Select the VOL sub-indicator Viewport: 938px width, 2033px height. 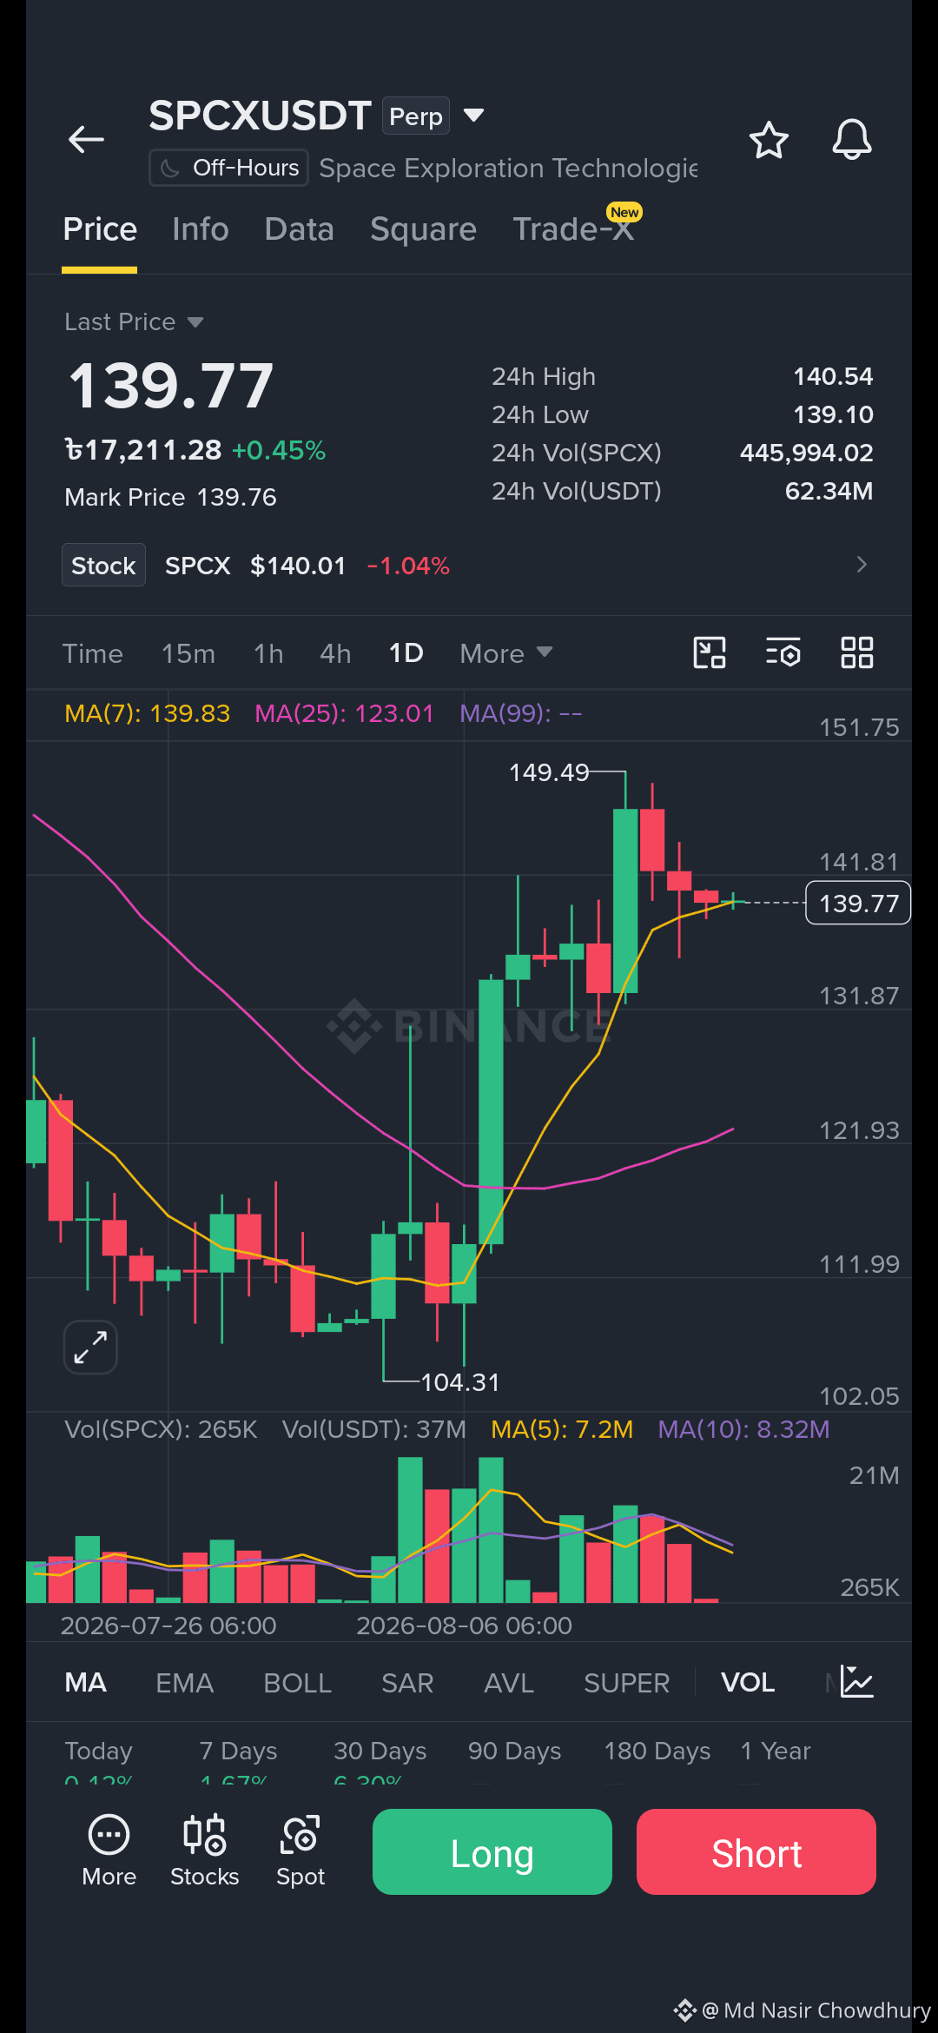click(748, 1683)
